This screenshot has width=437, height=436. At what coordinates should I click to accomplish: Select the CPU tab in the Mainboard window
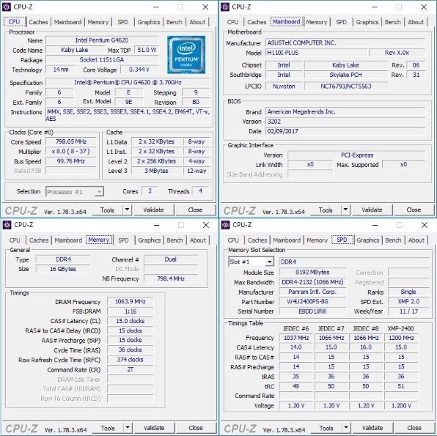(x=232, y=22)
